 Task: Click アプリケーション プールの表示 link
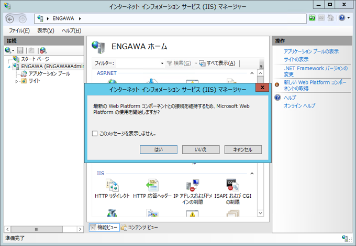(x=311, y=51)
